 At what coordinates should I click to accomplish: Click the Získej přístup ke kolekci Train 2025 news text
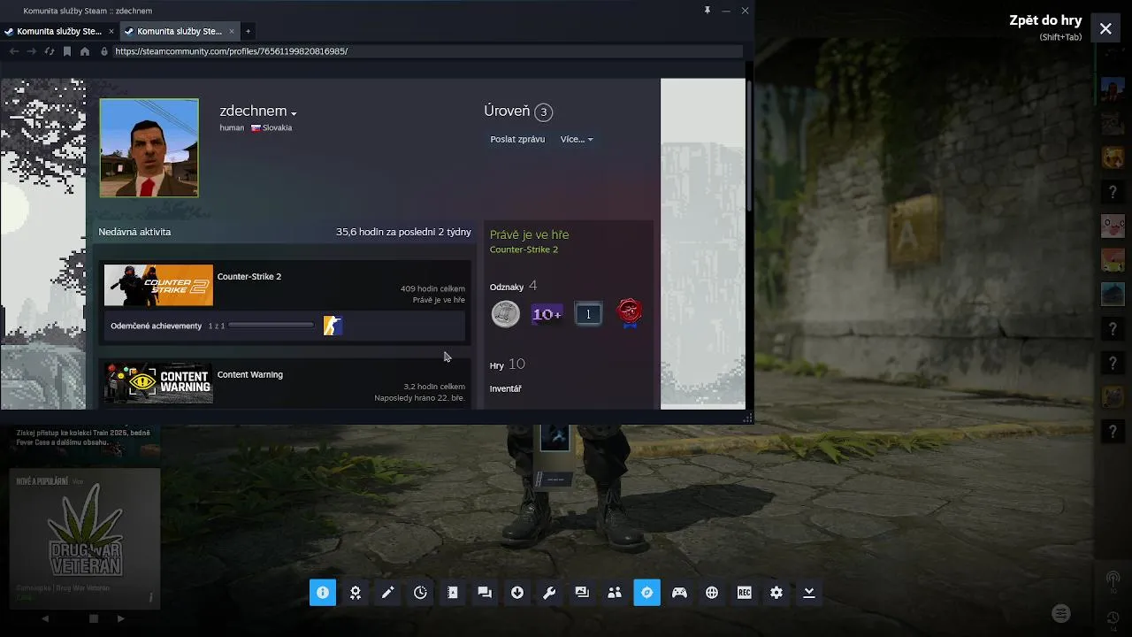click(x=83, y=437)
